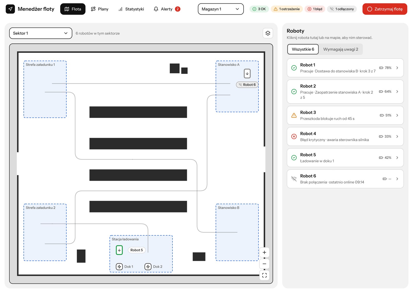Viewport: 413px width, 293px height.
Task: Select Dok 1 charging icon on map
Action: [119, 266]
